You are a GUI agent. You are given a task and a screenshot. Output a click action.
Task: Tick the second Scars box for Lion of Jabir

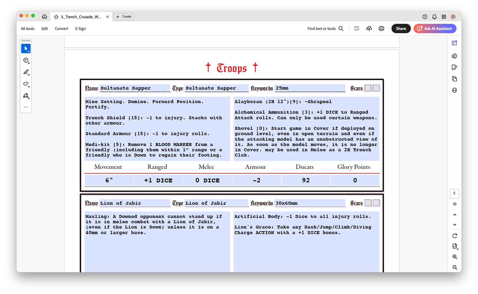376,203
